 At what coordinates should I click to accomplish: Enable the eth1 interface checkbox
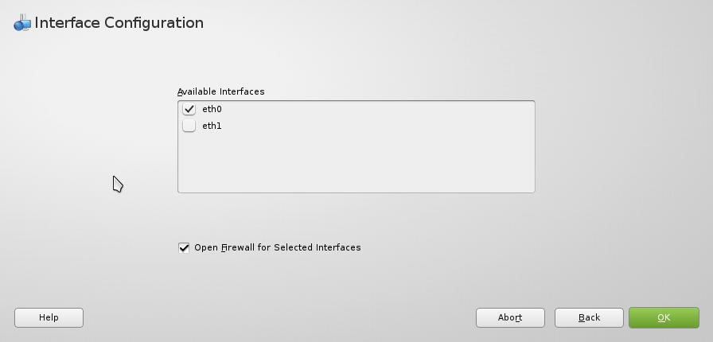pos(189,126)
